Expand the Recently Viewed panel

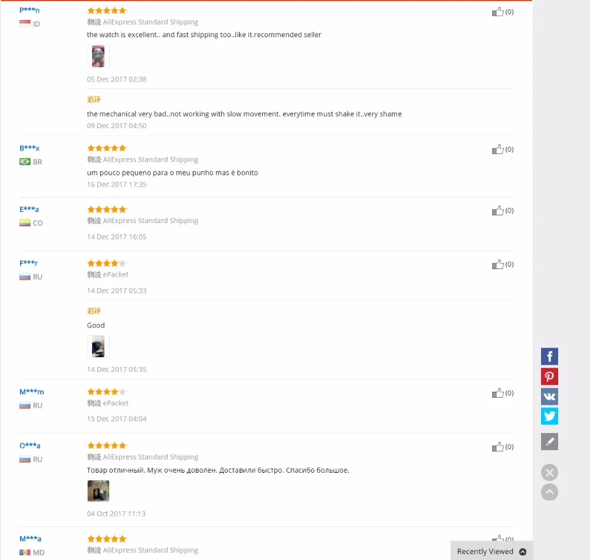[x=491, y=551]
